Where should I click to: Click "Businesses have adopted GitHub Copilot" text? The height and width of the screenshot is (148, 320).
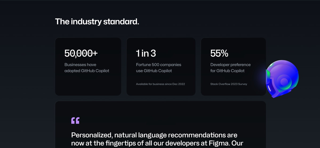tap(87, 68)
